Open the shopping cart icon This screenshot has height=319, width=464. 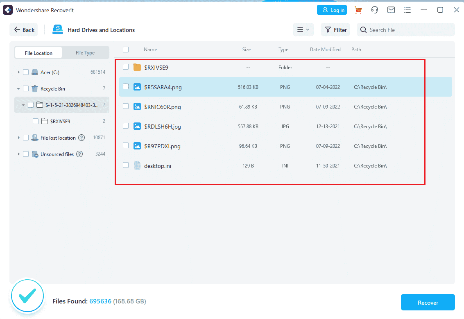(358, 10)
